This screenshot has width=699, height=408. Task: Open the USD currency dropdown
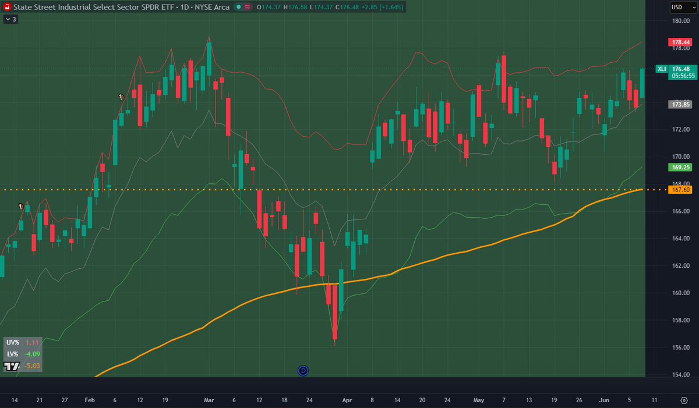pyautogui.click(x=682, y=7)
